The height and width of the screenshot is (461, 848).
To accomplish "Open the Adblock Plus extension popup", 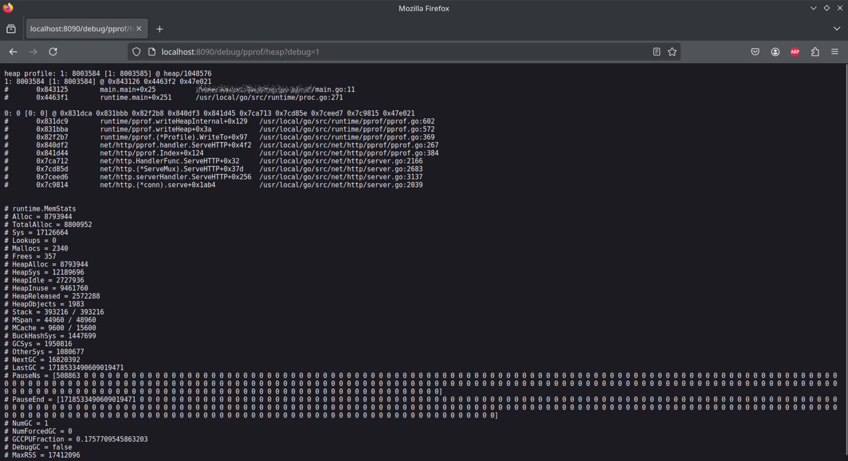I will pyautogui.click(x=795, y=51).
